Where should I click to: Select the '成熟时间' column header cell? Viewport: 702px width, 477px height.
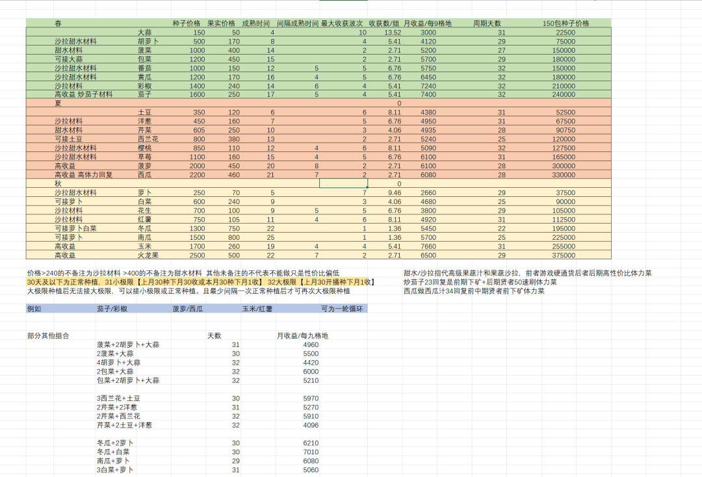pyautogui.click(x=256, y=23)
